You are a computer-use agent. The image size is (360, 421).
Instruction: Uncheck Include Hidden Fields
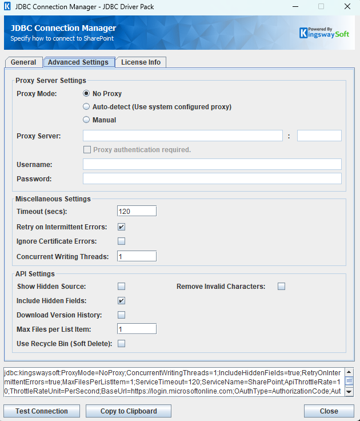tap(121, 301)
